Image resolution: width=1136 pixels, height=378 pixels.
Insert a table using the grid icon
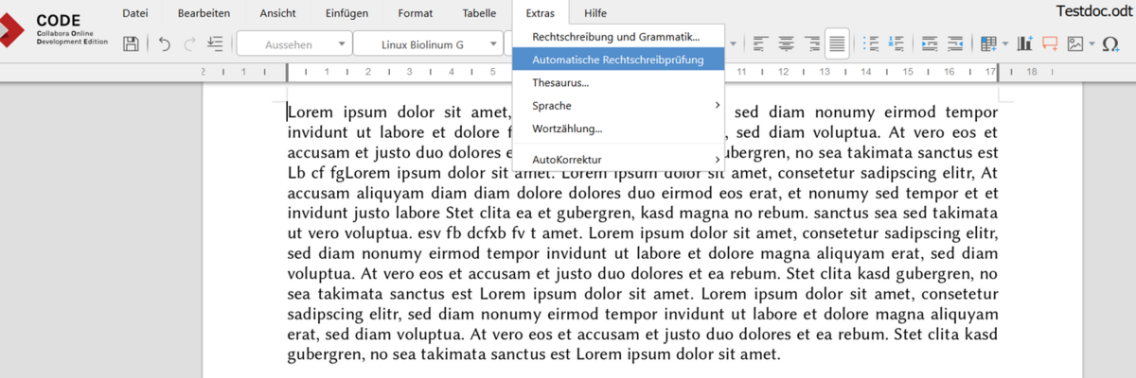click(x=987, y=43)
